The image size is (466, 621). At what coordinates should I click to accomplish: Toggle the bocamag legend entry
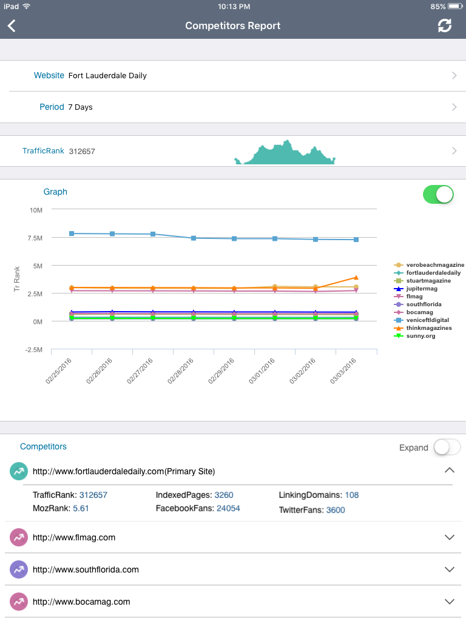tap(413, 312)
